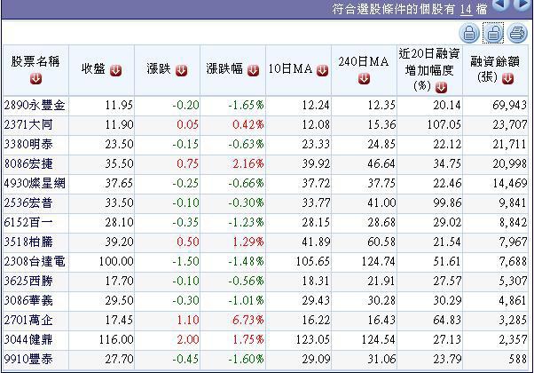
Task: Select the 124.74 240-day MA value
Action: point(379,261)
